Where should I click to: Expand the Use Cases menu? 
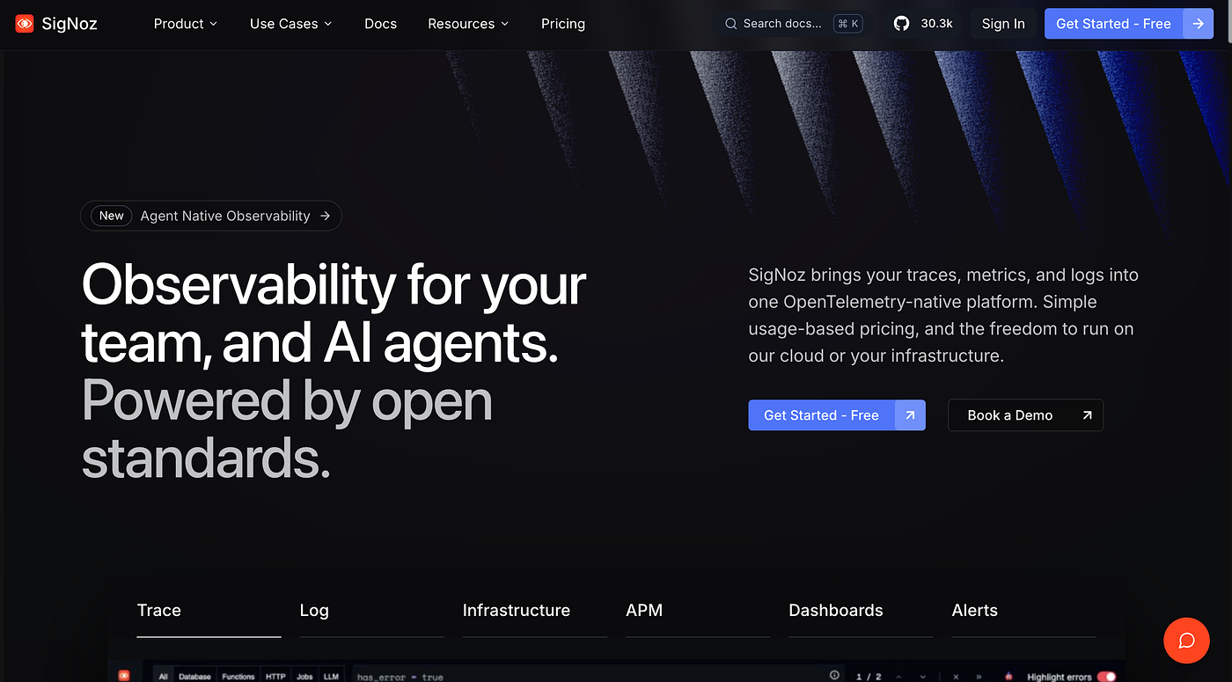291,24
